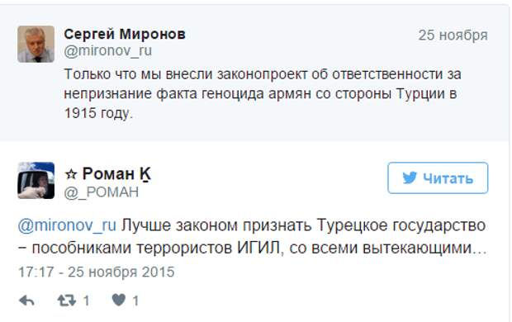Click the @mironov_ru handle under Сергей Миронов

107,51
